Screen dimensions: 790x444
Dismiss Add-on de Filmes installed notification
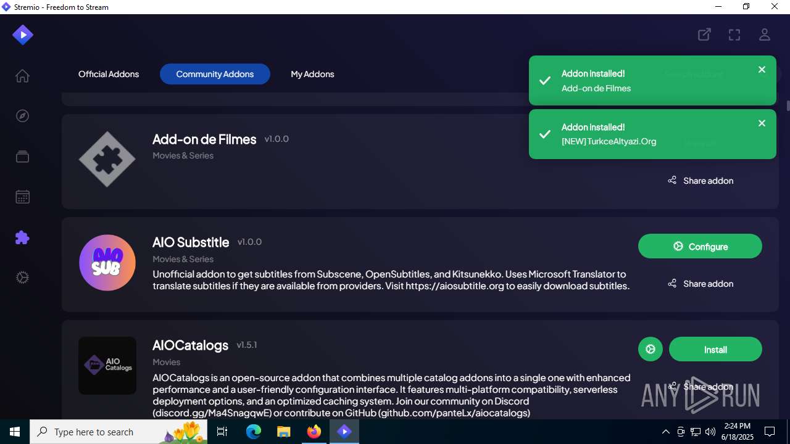click(762, 70)
